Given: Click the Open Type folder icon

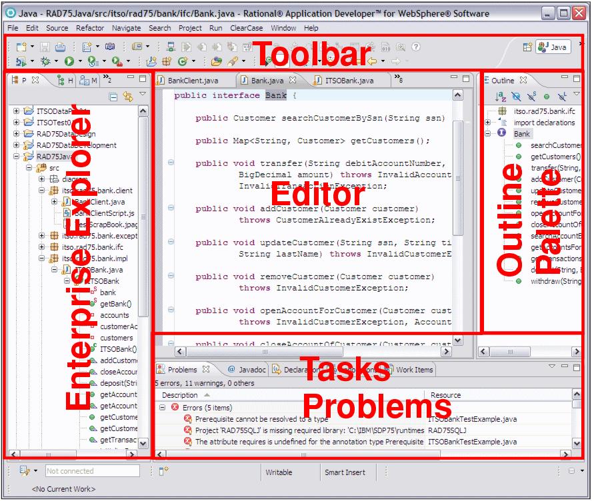Looking at the screenshot, I should pyautogui.click(x=216, y=61).
